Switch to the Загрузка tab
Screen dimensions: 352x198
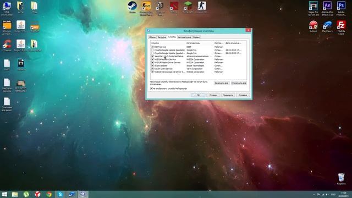162,37
